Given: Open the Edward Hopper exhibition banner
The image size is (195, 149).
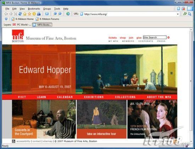Looking at the screenshot, I should (x=90, y=69).
